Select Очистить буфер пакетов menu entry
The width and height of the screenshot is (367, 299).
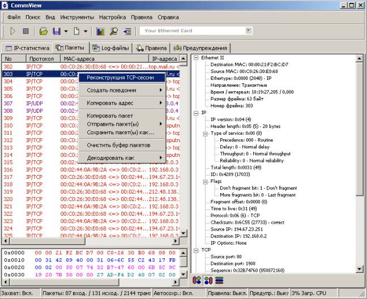[x=118, y=145]
